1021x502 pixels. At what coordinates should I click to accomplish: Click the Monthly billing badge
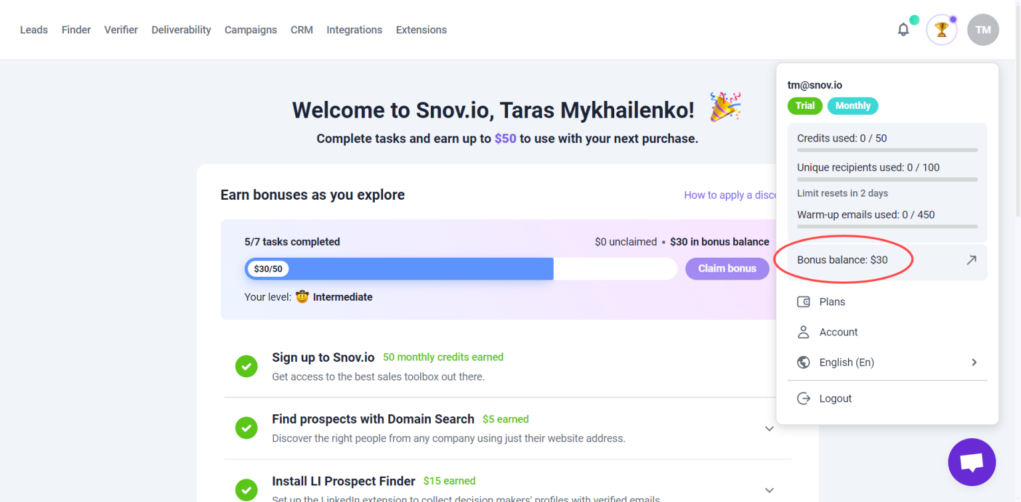point(853,106)
